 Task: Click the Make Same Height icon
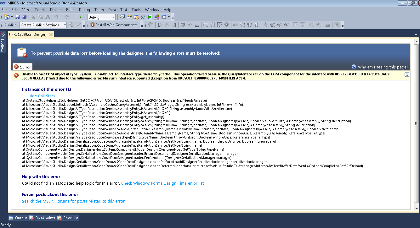213,25
